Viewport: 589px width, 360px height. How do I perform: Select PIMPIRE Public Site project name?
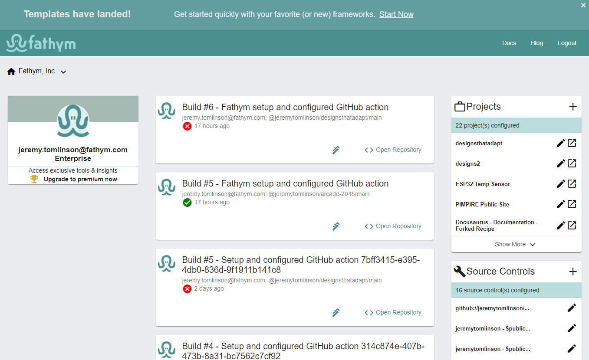[482, 204]
